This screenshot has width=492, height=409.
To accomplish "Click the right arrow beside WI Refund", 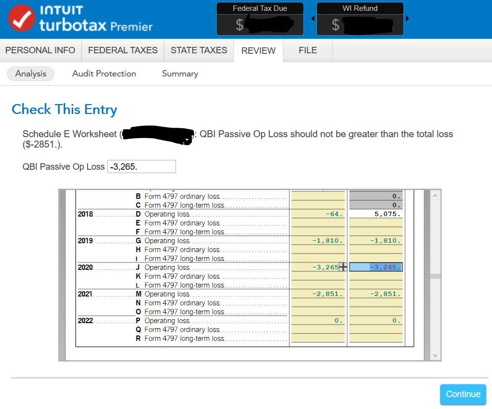I will click(407, 18).
